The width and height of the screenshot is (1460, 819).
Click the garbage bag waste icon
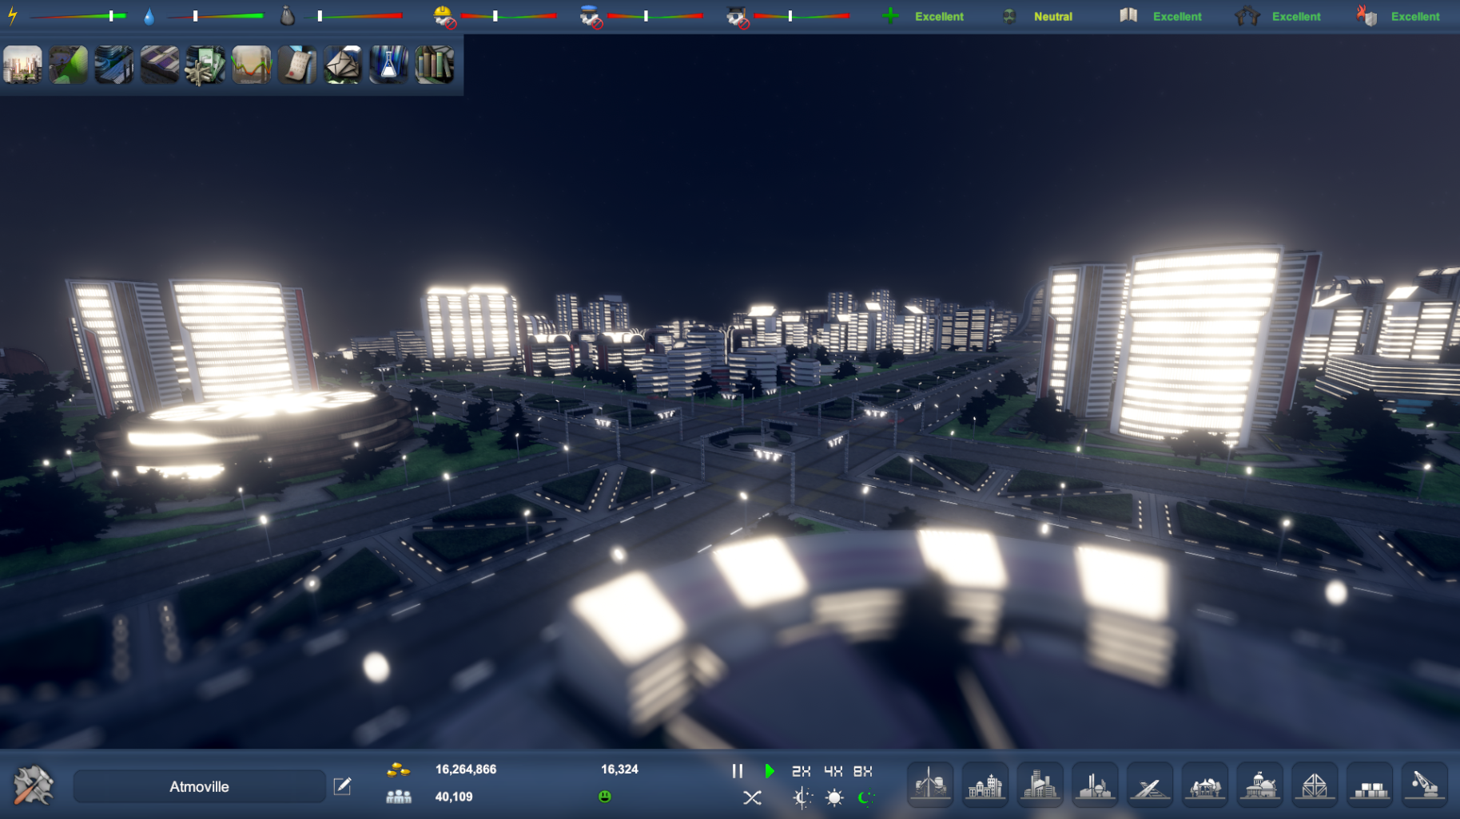pos(288,15)
